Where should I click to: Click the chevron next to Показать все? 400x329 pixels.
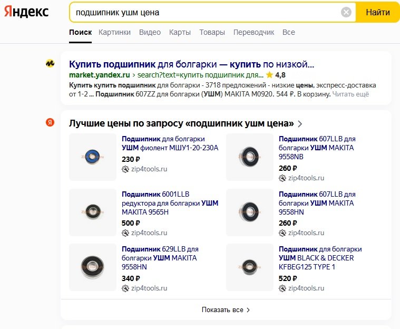pyautogui.click(x=248, y=310)
